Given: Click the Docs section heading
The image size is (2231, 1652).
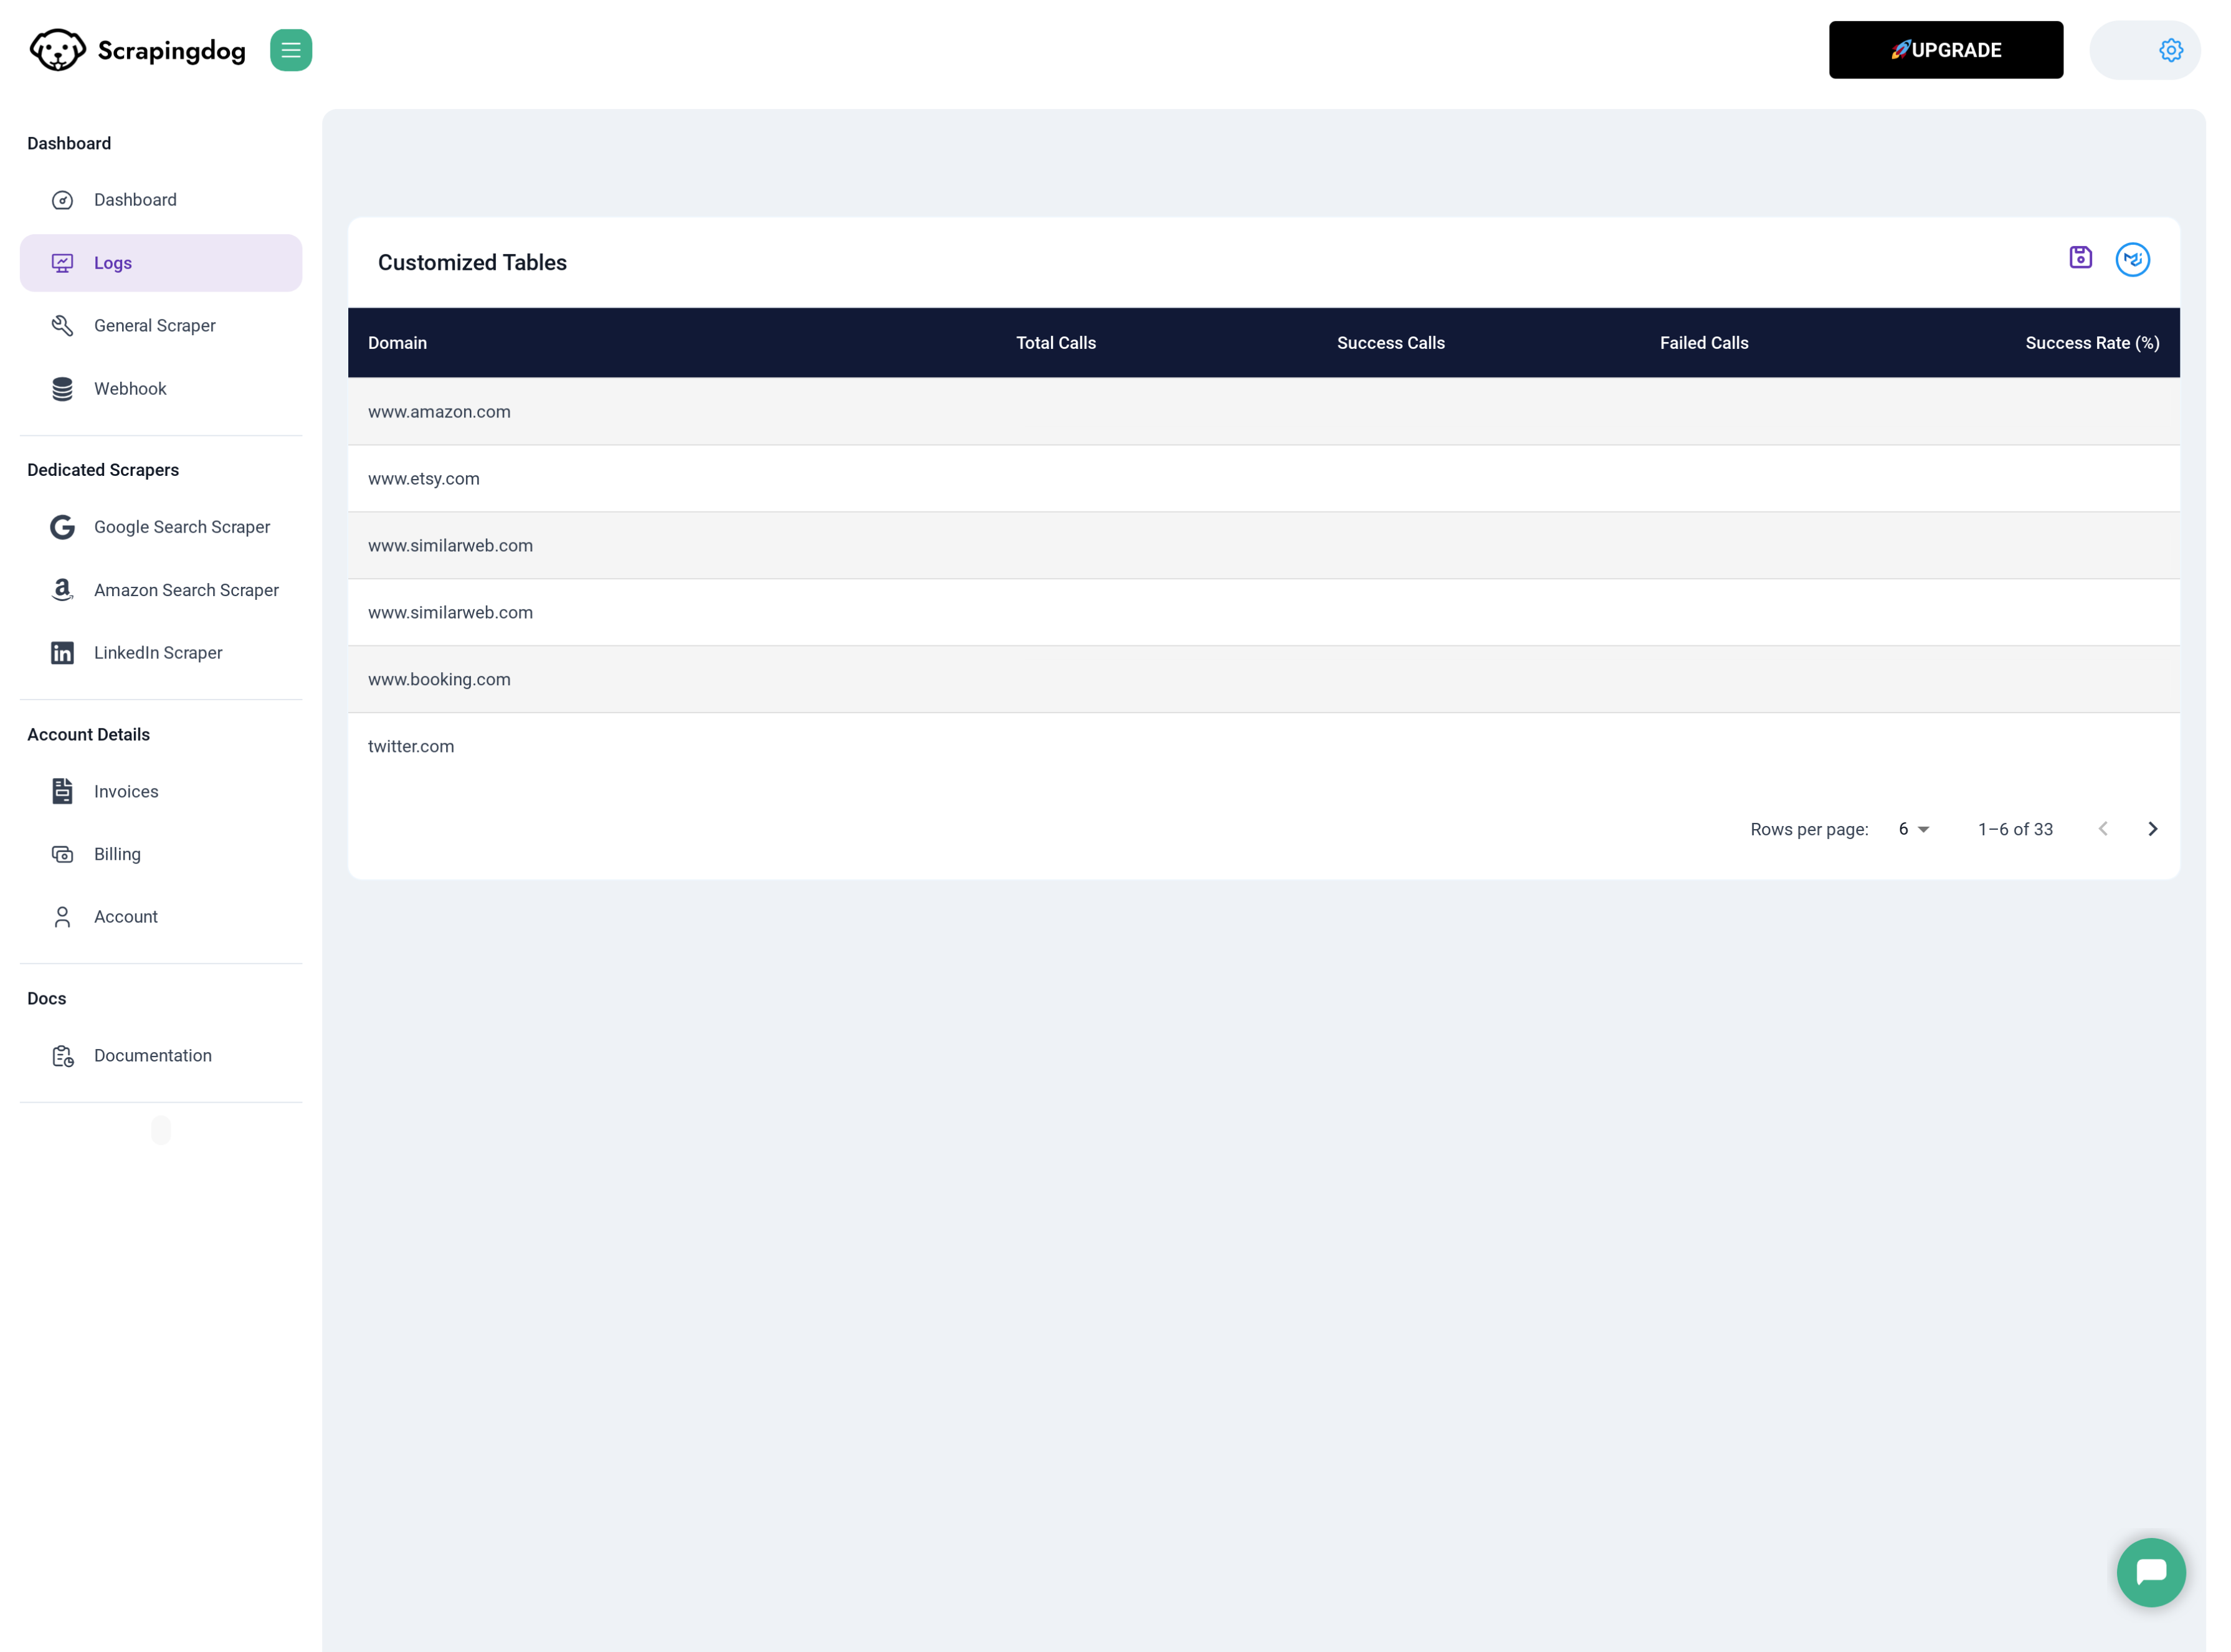Looking at the screenshot, I should pos(46,999).
